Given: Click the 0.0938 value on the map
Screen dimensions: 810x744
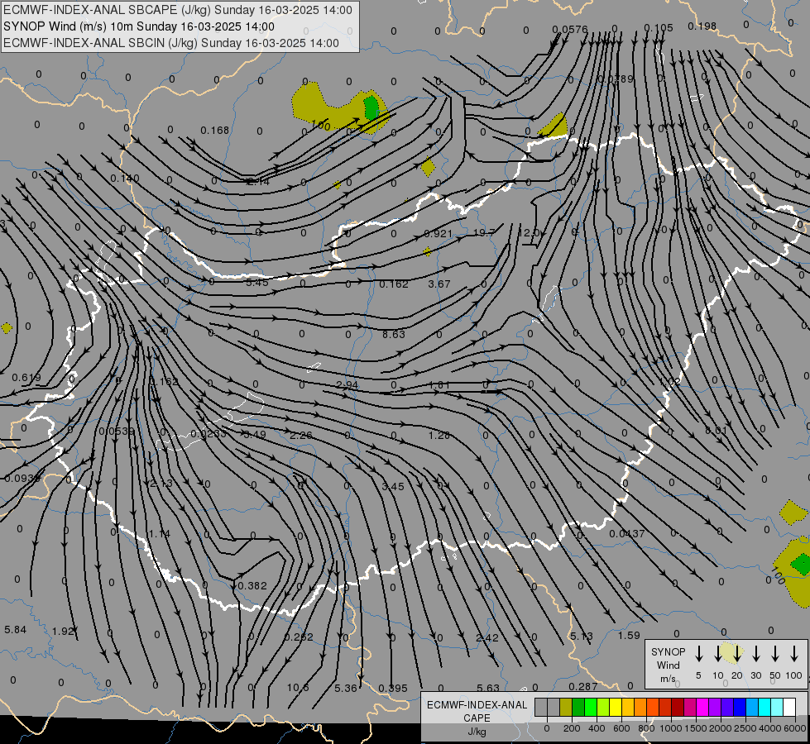Looking at the screenshot, I should pyautogui.click(x=22, y=478).
